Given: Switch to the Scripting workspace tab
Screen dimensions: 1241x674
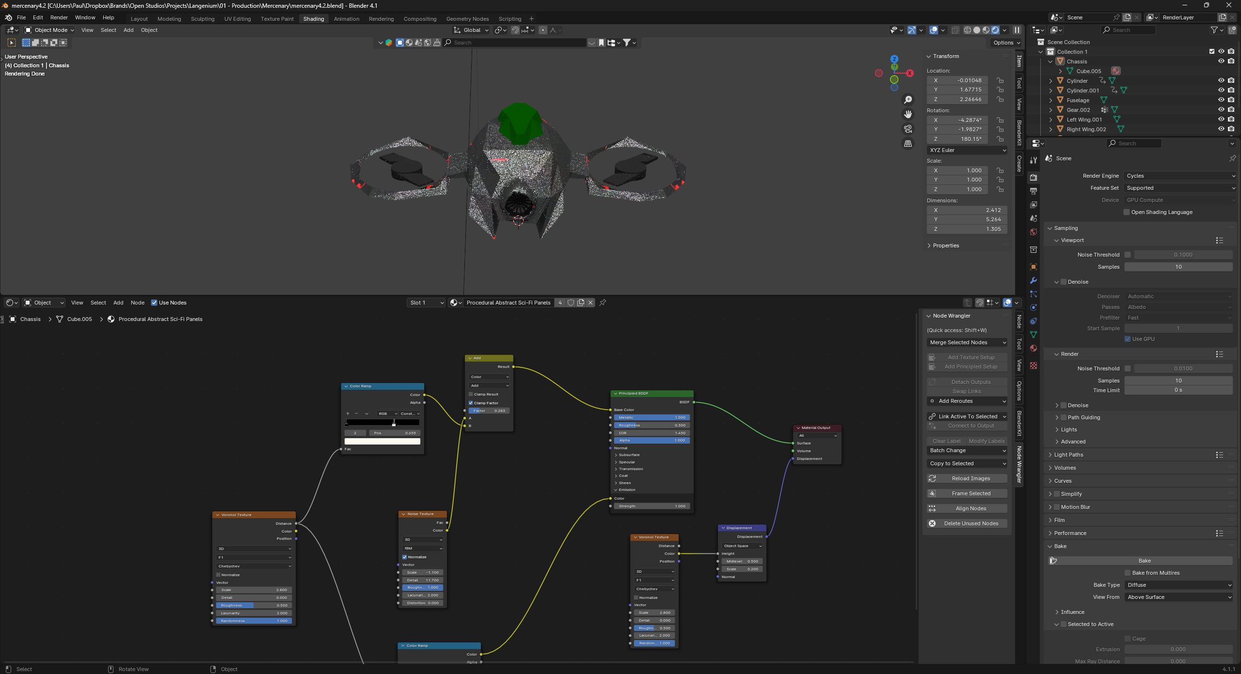Looking at the screenshot, I should point(510,19).
